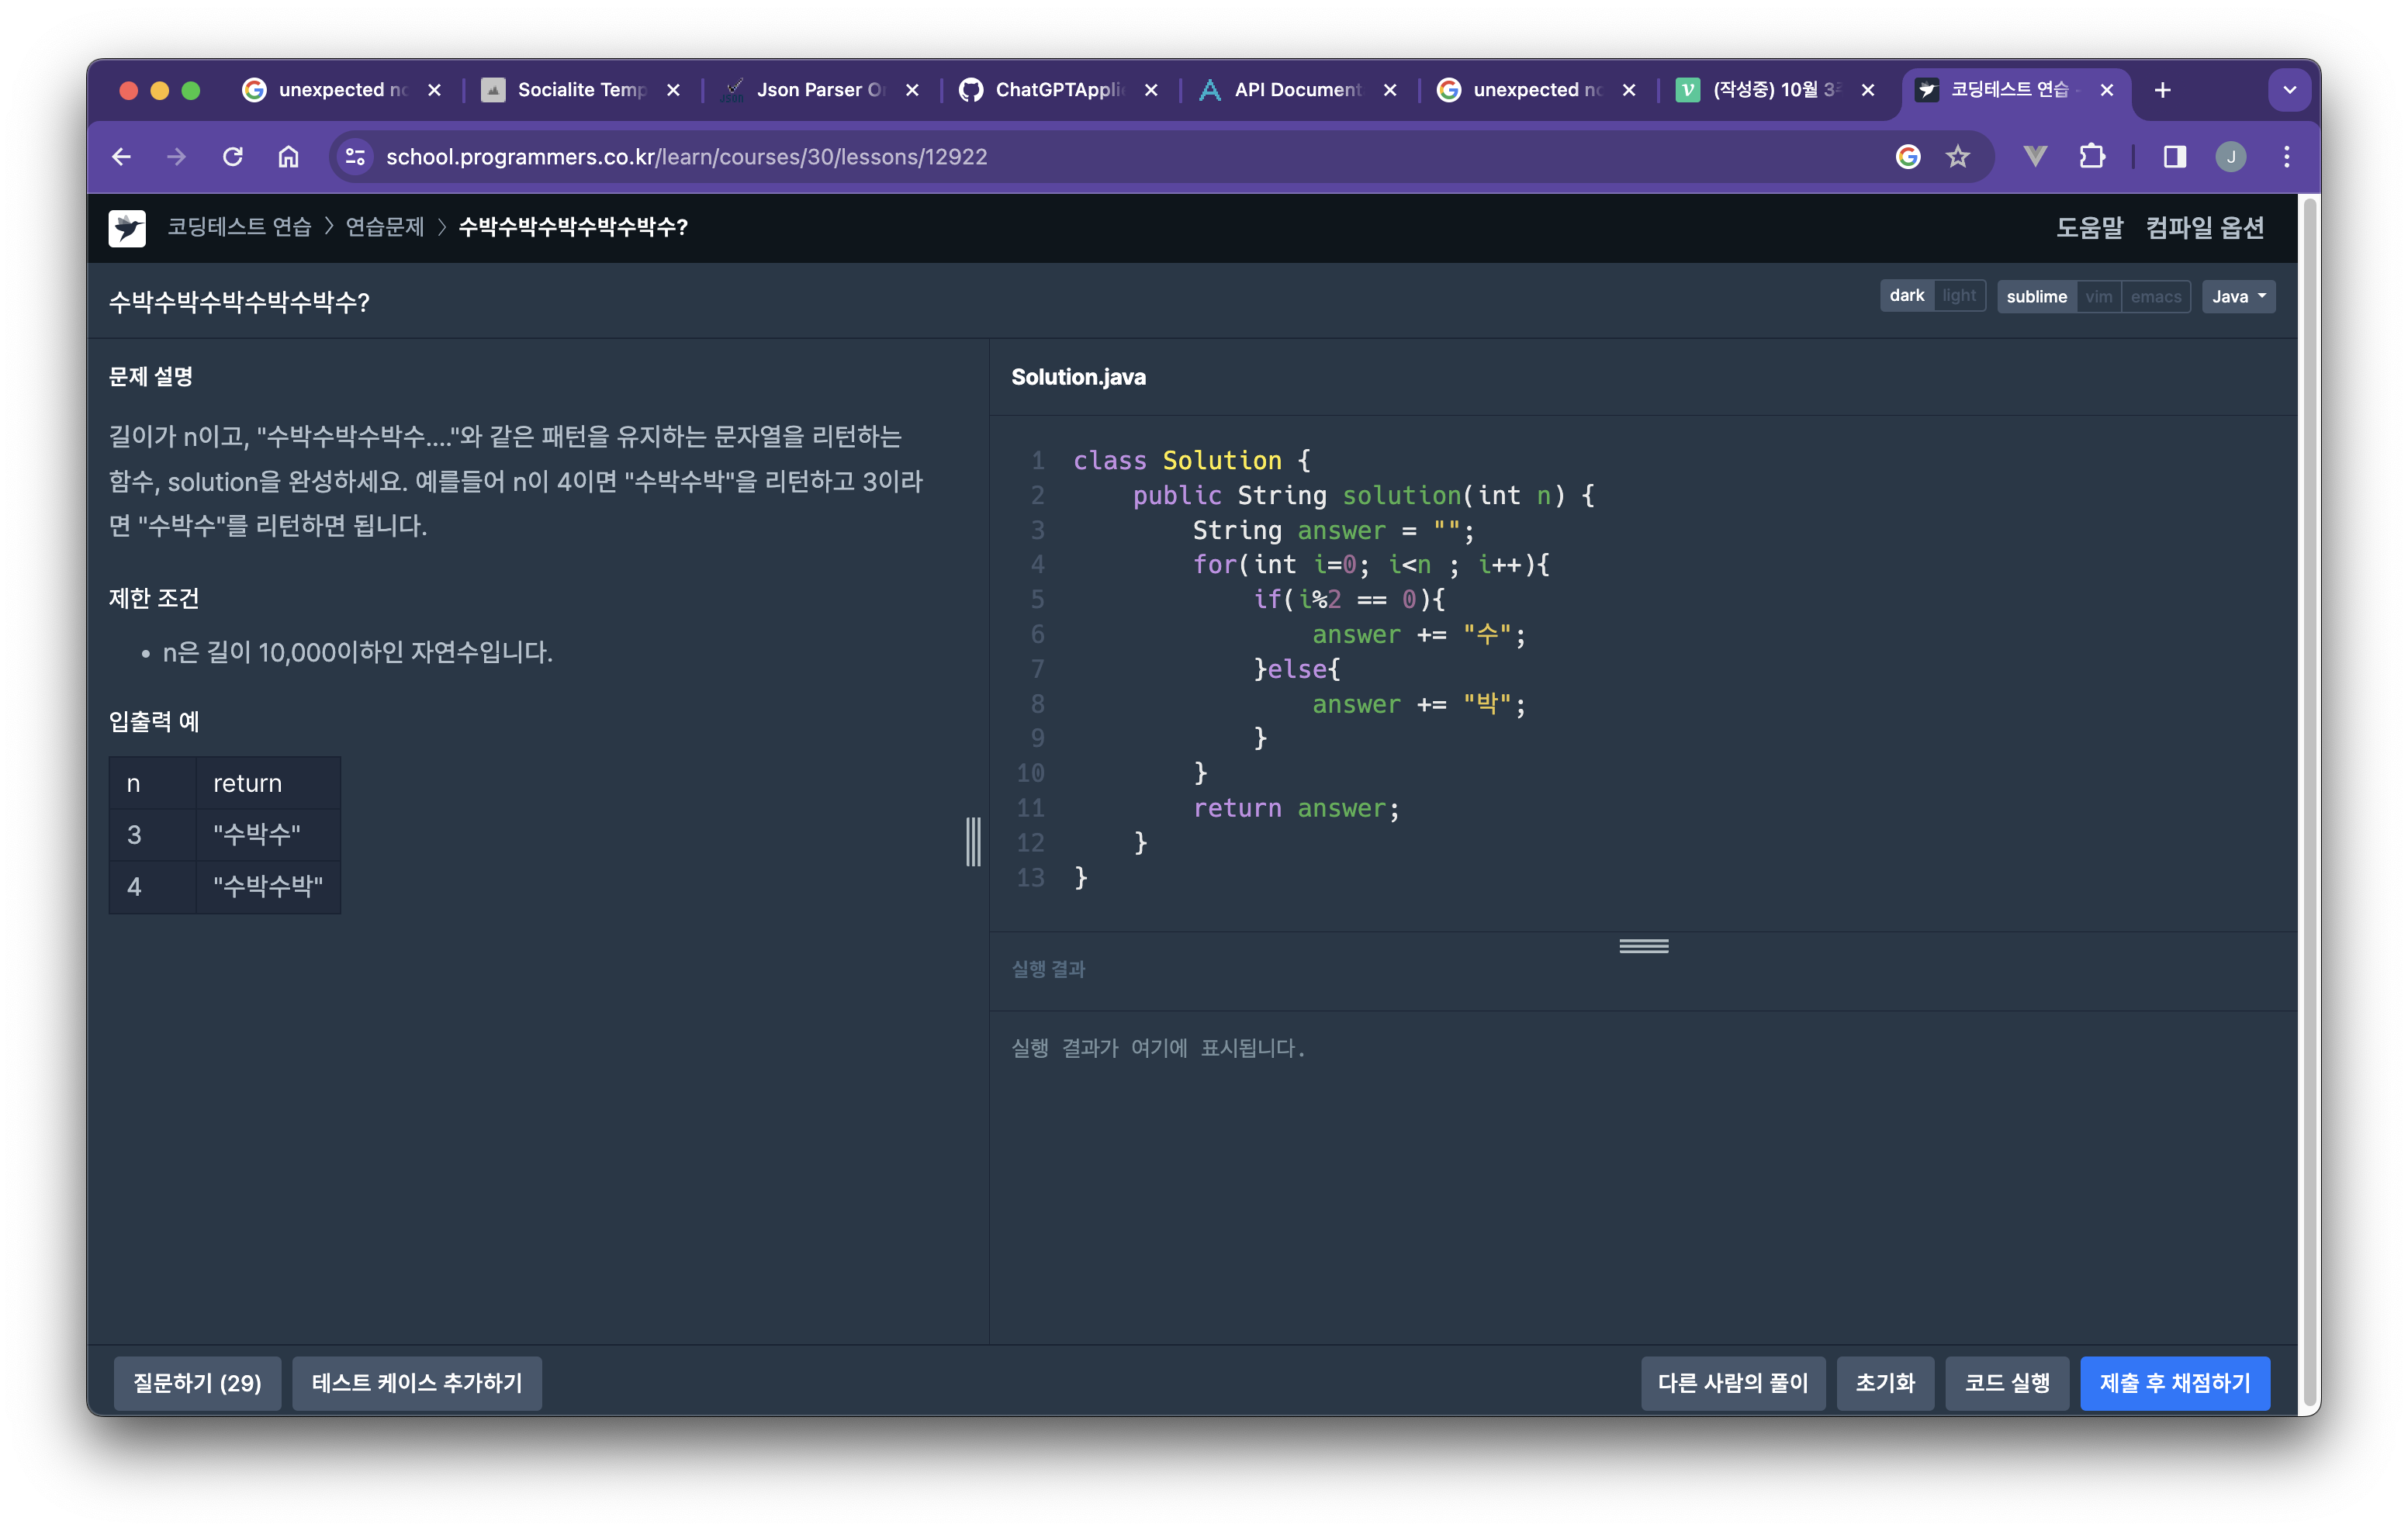Screen dimensions: 2408x1531
Task: Grab the horizontal result panel resize handle
Action: (x=1643, y=946)
